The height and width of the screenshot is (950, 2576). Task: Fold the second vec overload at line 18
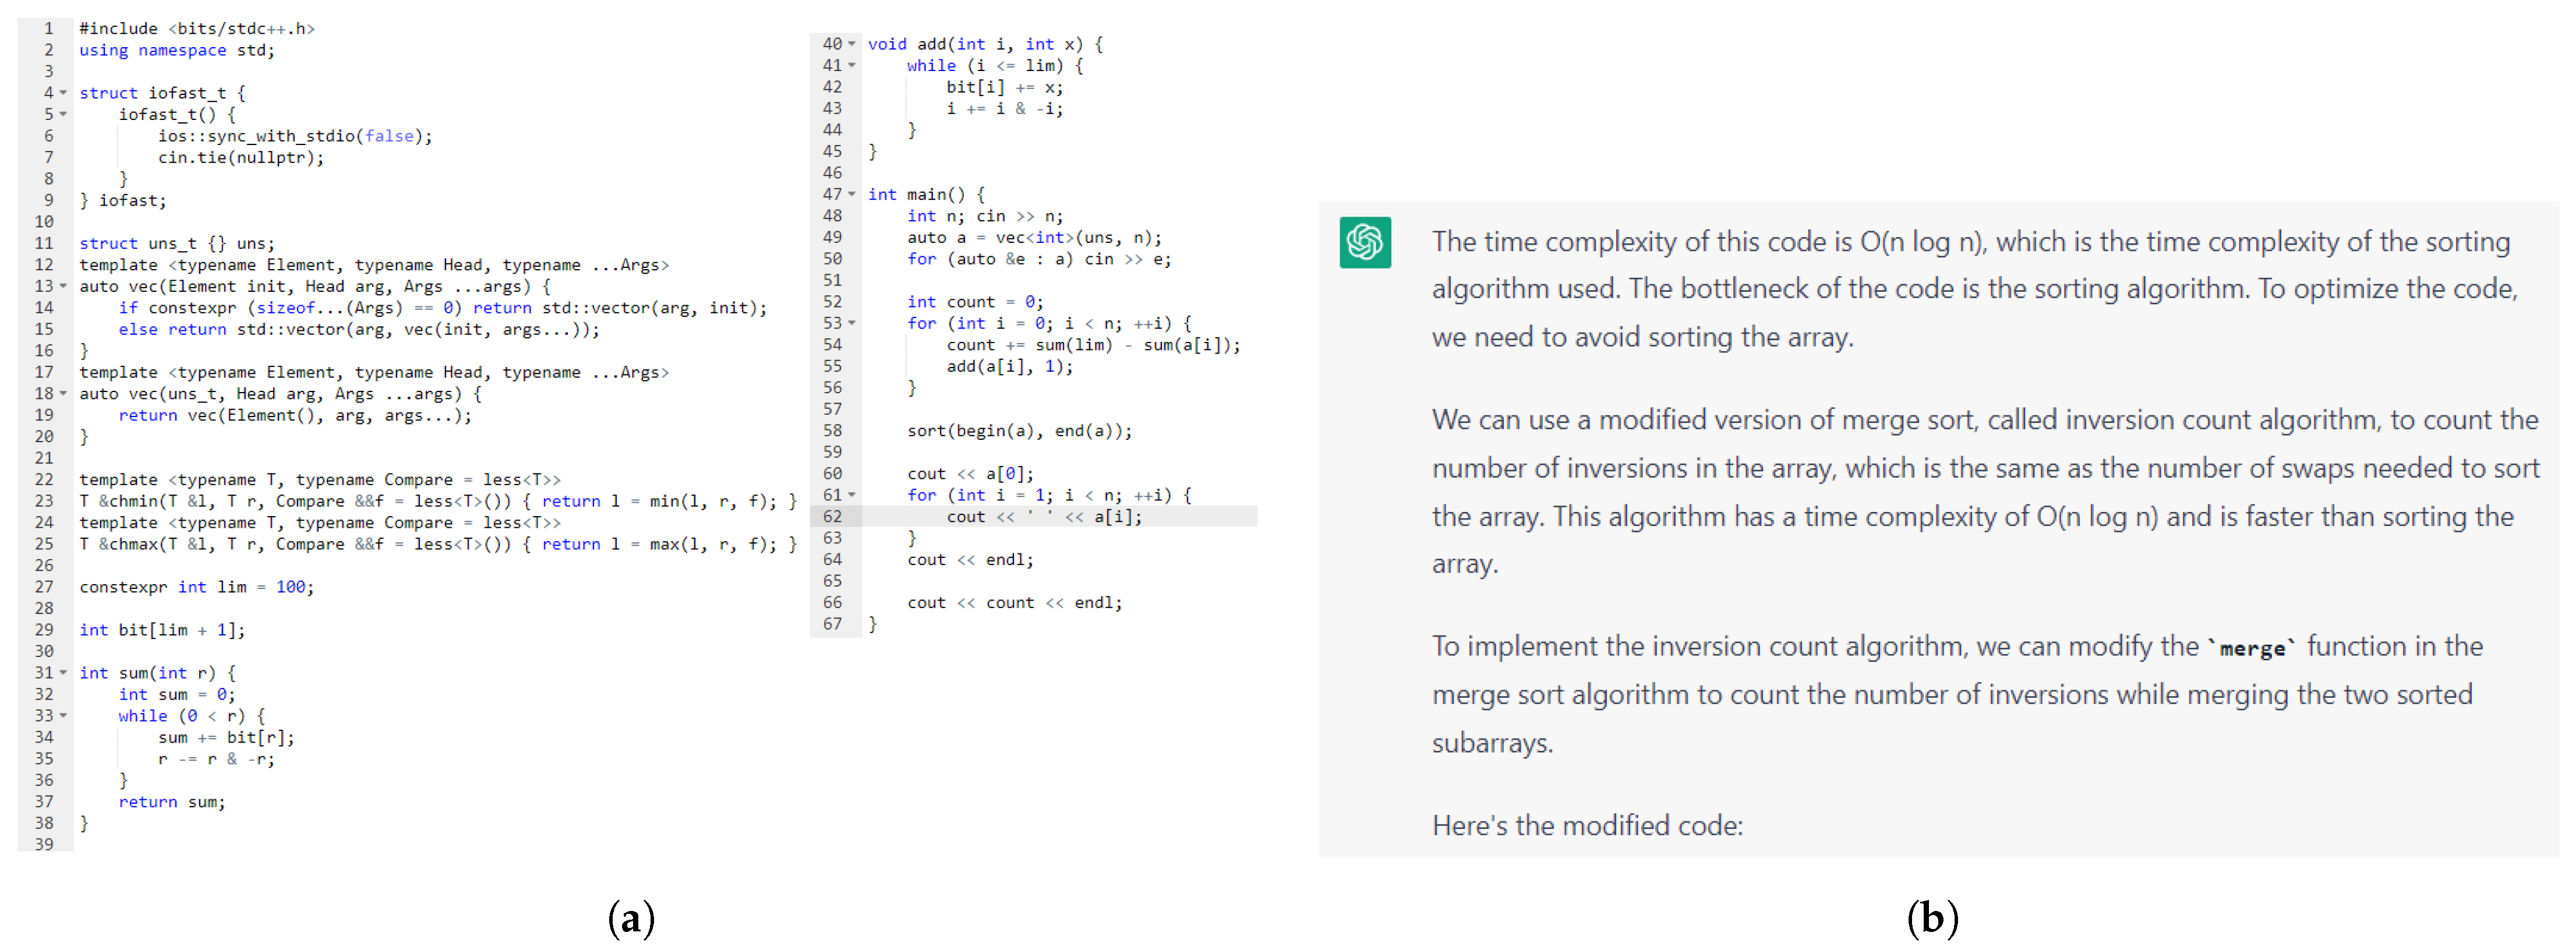[63, 394]
